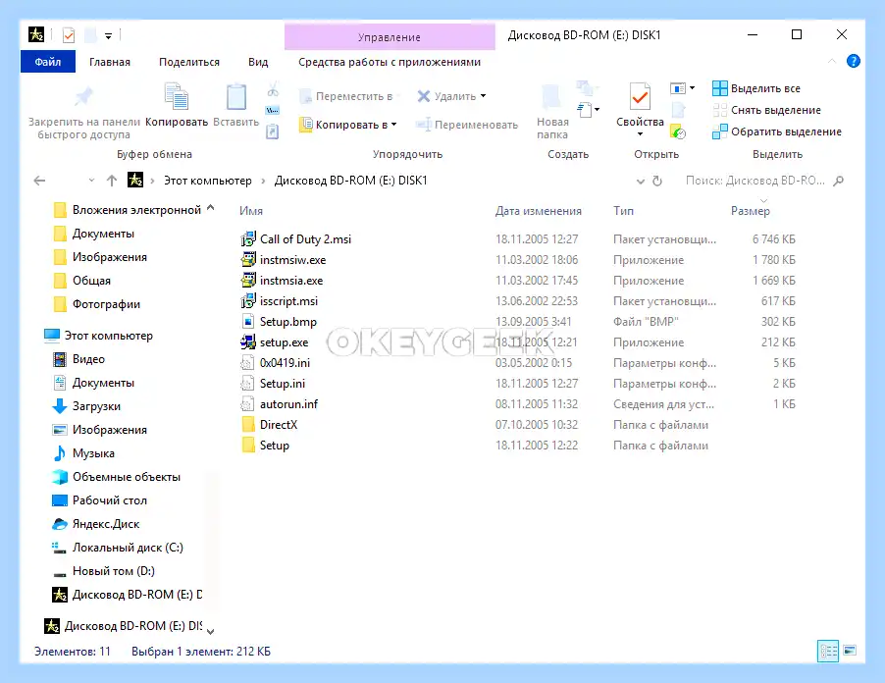The height and width of the screenshot is (683, 885).
Task: Click the Deselect all button
Action: coord(766,110)
